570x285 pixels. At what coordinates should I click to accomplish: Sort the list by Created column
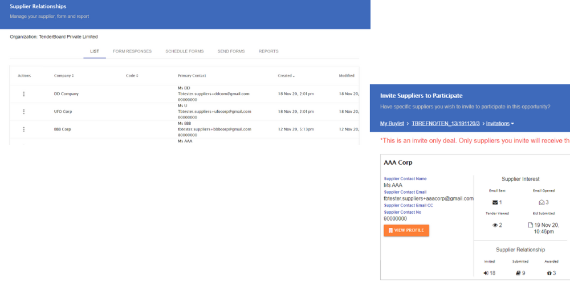click(287, 76)
